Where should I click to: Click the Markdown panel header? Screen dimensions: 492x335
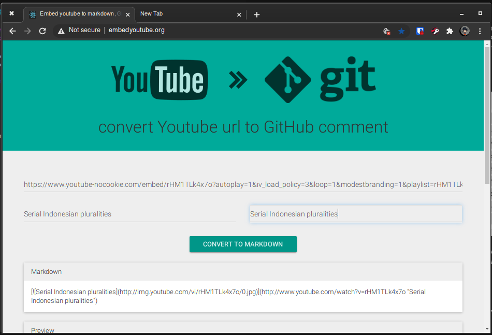coord(243,272)
